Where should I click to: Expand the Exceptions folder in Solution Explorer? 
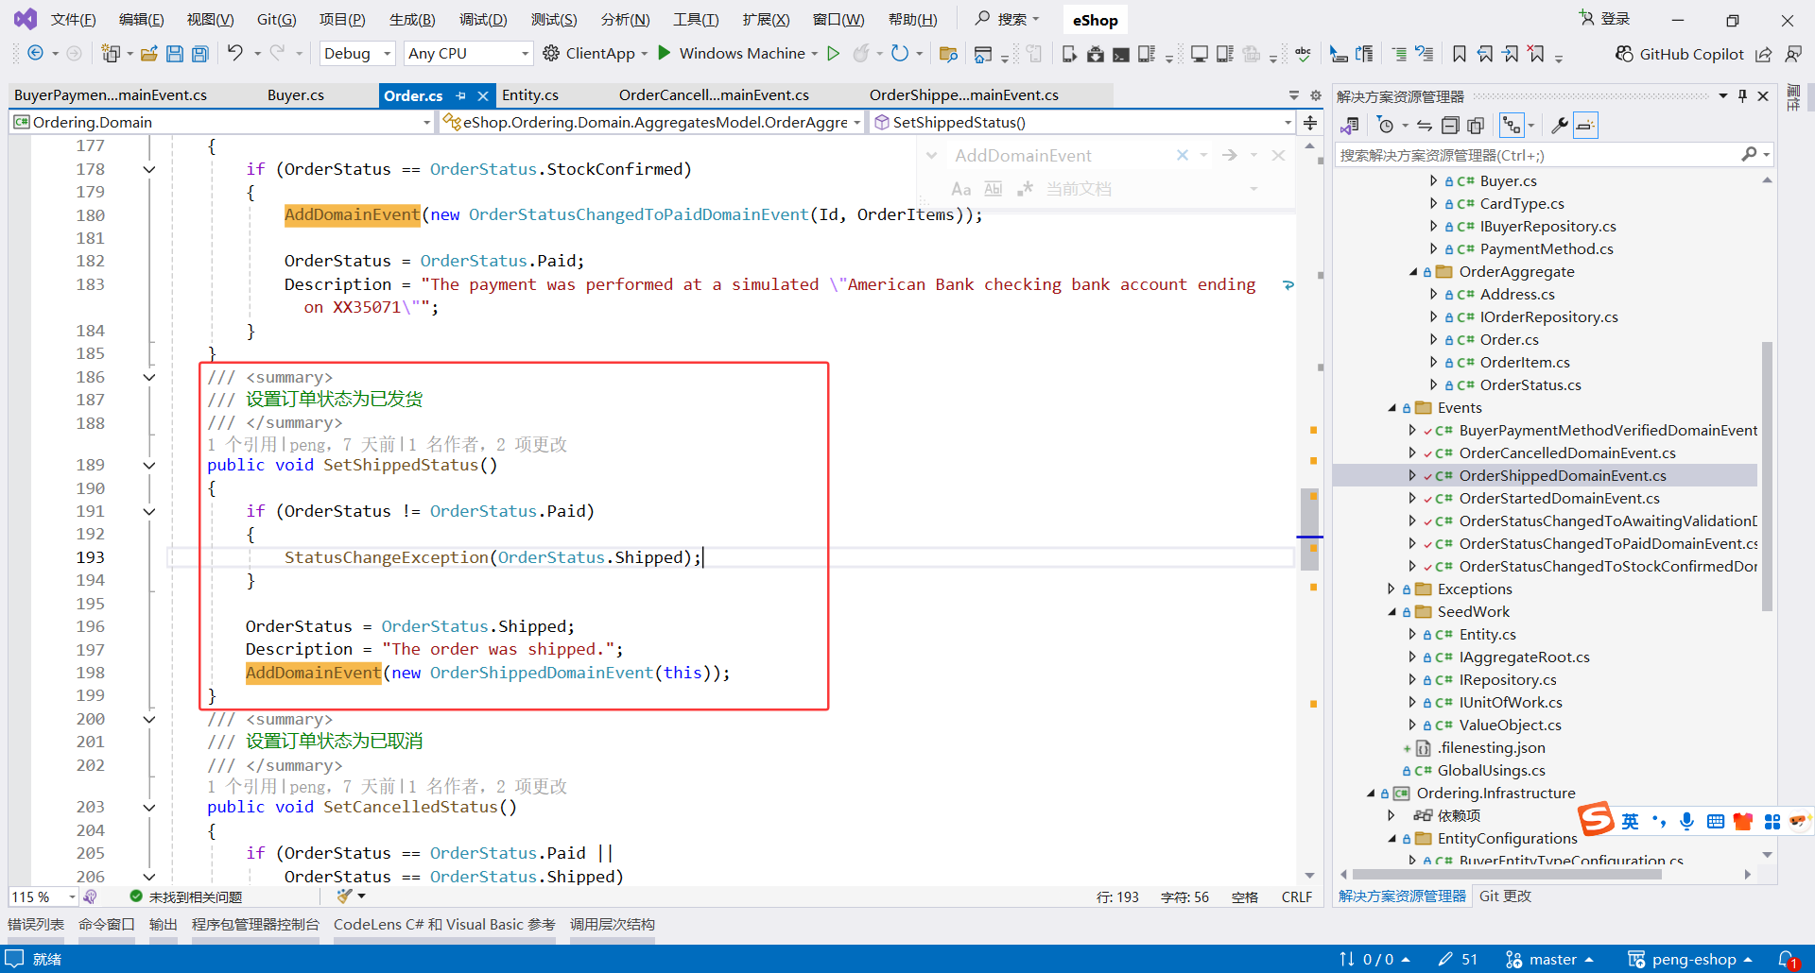pyautogui.click(x=1391, y=589)
